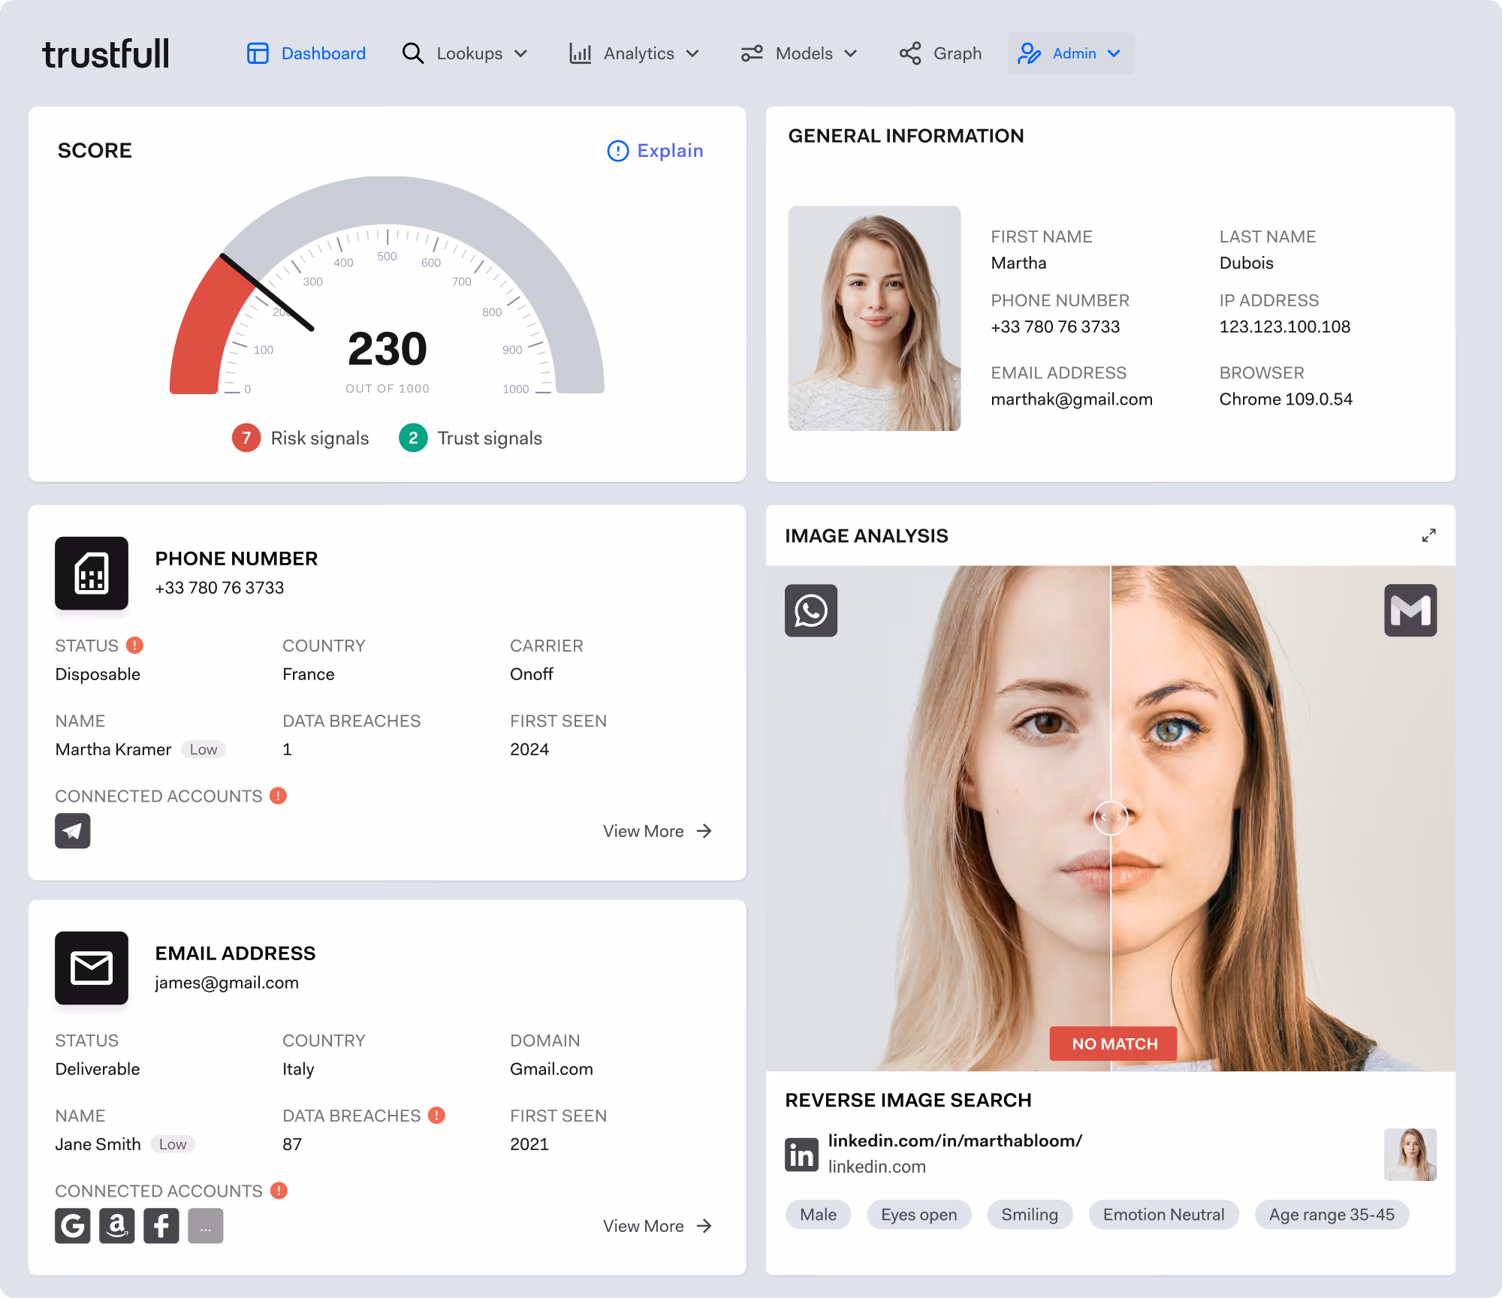Screen dimensions: 1502x1298
Task: Open the Amazon connected account icon
Action: (117, 1226)
